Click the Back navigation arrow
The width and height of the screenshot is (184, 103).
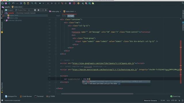[40, 3]
